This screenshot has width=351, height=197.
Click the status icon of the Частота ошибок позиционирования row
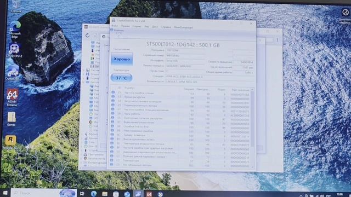click(x=113, y=109)
